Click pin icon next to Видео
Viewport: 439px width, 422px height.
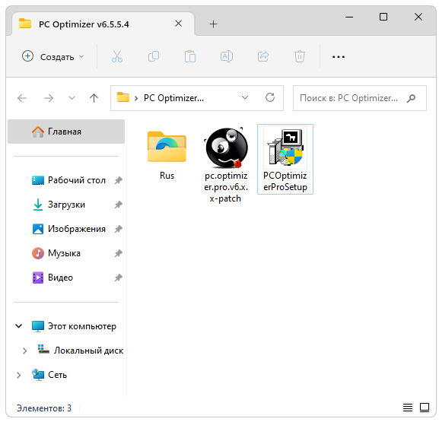(119, 278)
